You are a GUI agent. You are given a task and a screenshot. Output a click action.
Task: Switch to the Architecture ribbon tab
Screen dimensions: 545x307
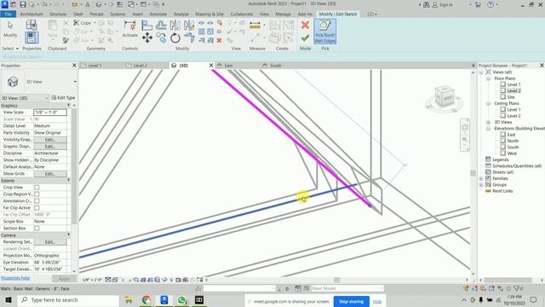32,14
